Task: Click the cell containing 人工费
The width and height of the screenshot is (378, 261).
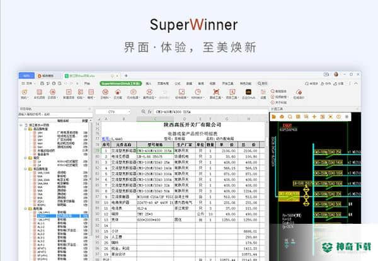Action: pos(123,237)
